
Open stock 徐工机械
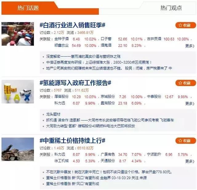[x=62, y=161]
